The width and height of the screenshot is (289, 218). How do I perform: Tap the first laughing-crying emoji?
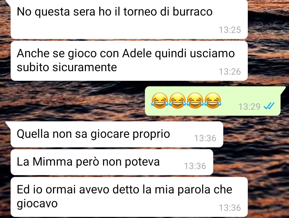tap(160, 100)
